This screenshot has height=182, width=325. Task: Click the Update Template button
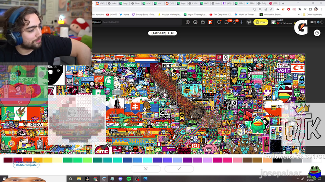26,165
